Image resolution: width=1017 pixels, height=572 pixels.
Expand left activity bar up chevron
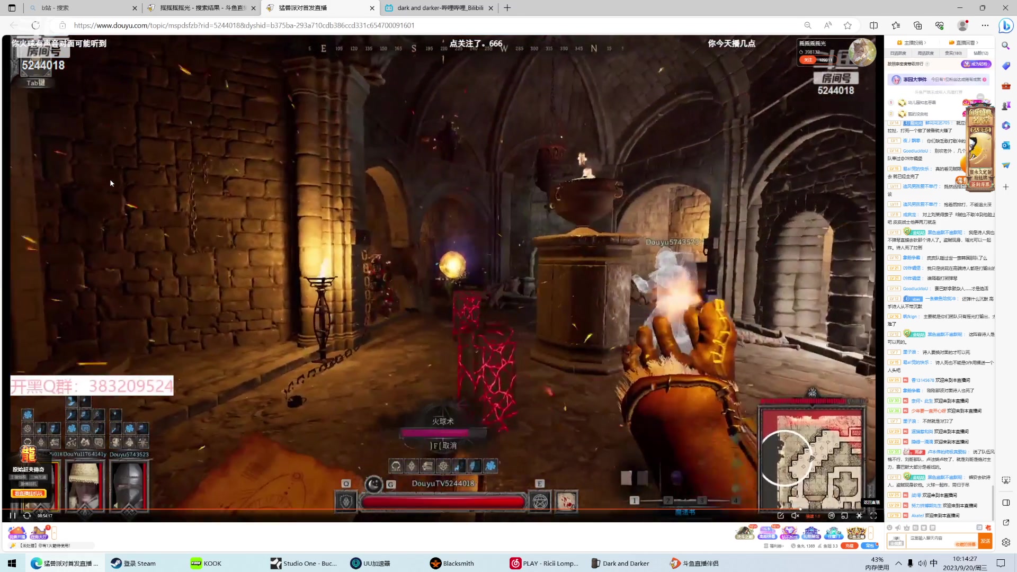54,533
